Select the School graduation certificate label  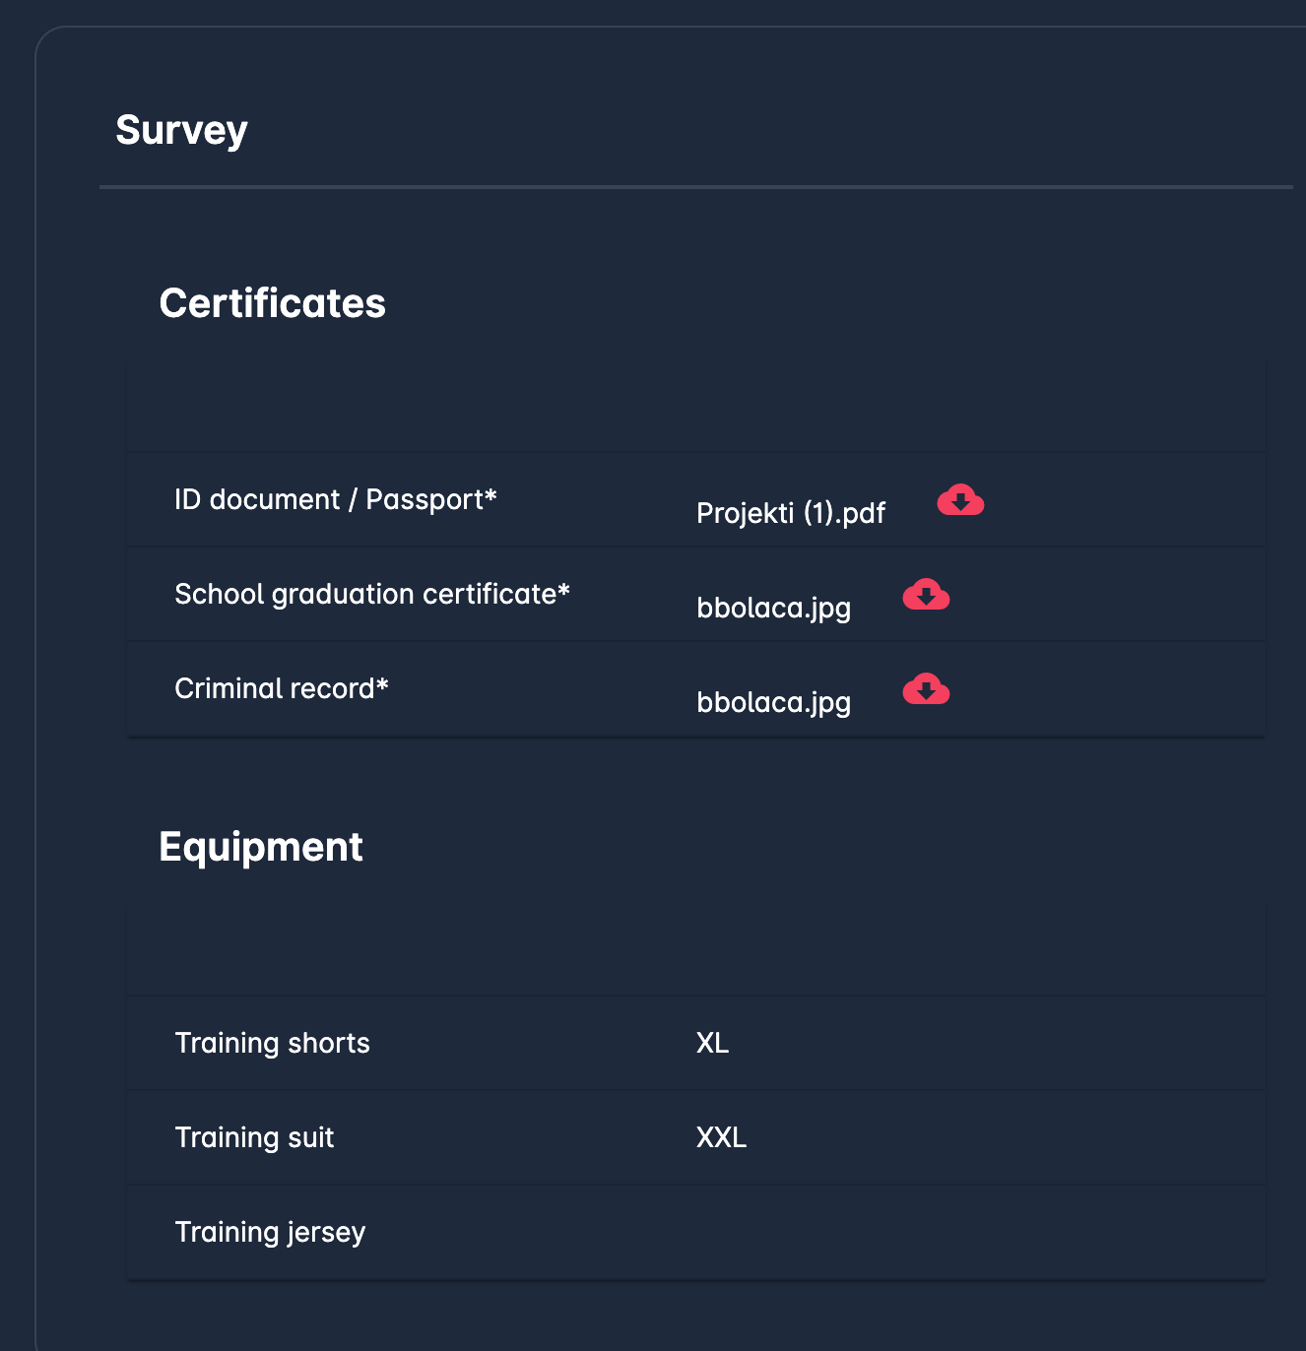click(371, 594)
